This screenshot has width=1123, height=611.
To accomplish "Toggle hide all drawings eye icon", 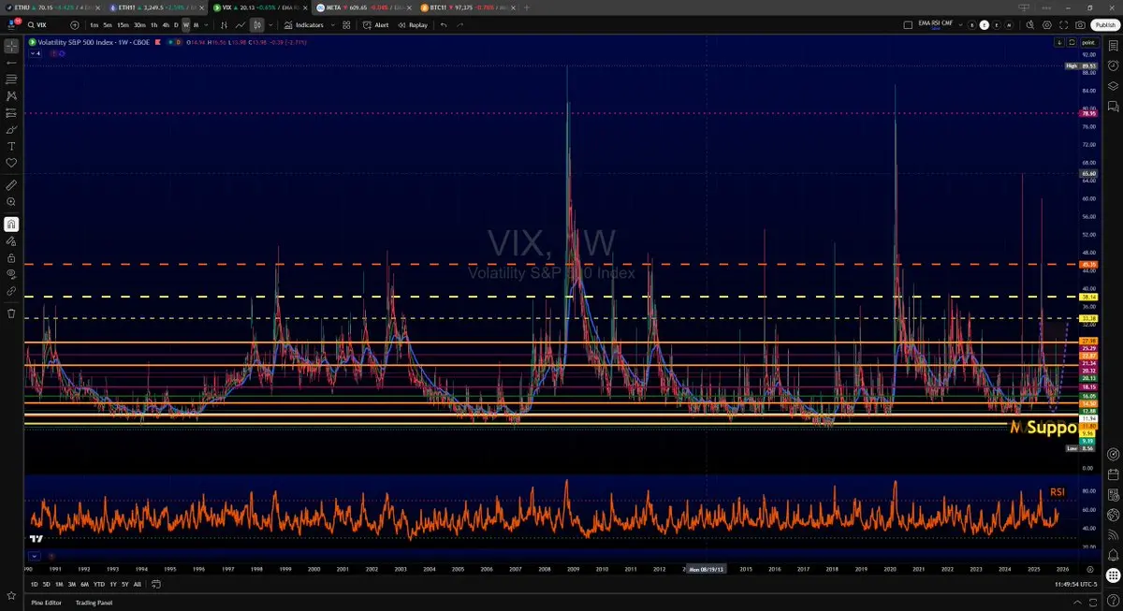I will click(11, 274).
